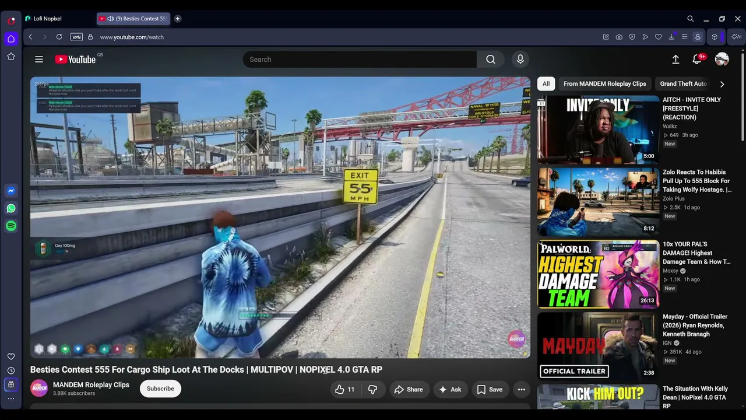Focus the YouTube search box
The width and height of the screenshot is (746, 420).
360,59
